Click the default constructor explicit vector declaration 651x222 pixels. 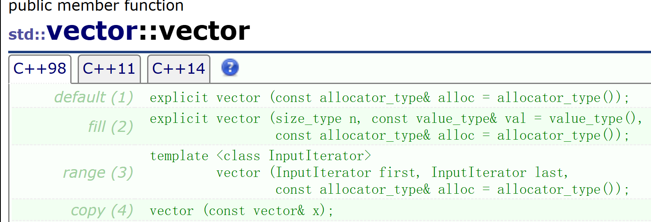(390, 97)
